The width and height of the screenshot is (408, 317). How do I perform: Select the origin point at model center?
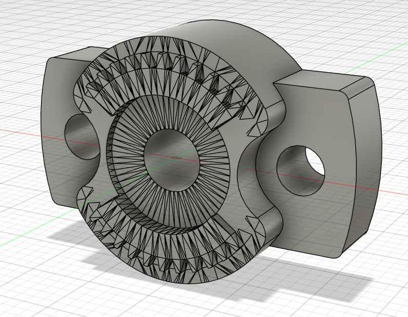(176, 157)
